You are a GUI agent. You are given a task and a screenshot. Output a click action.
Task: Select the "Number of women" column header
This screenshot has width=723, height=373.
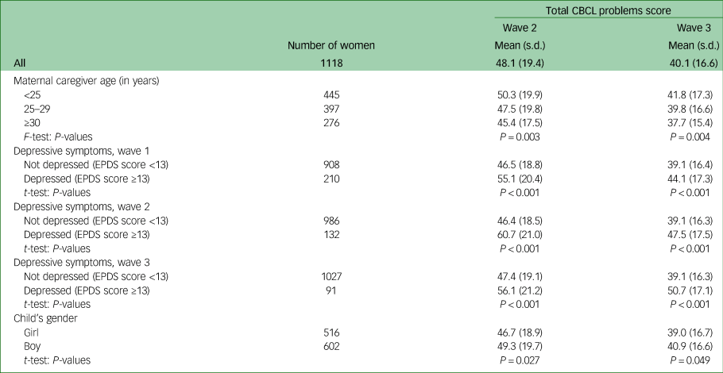pos(330,45)
